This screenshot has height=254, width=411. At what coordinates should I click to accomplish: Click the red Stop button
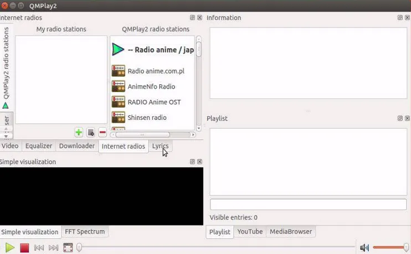click(x=24, y=248)
